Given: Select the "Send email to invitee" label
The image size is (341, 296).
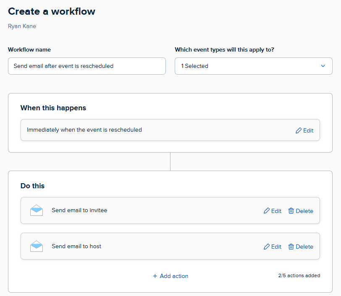Looking at the screenshot, I should [x=79, y=210].
